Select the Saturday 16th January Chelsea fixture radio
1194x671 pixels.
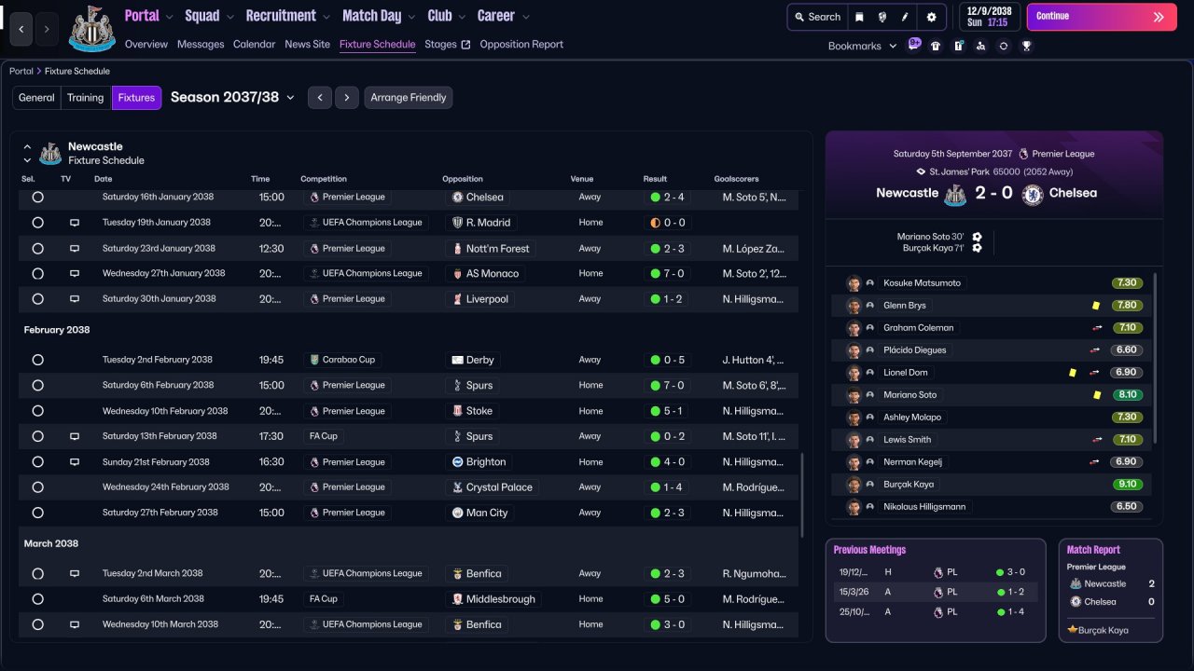(x=37, y=198)
